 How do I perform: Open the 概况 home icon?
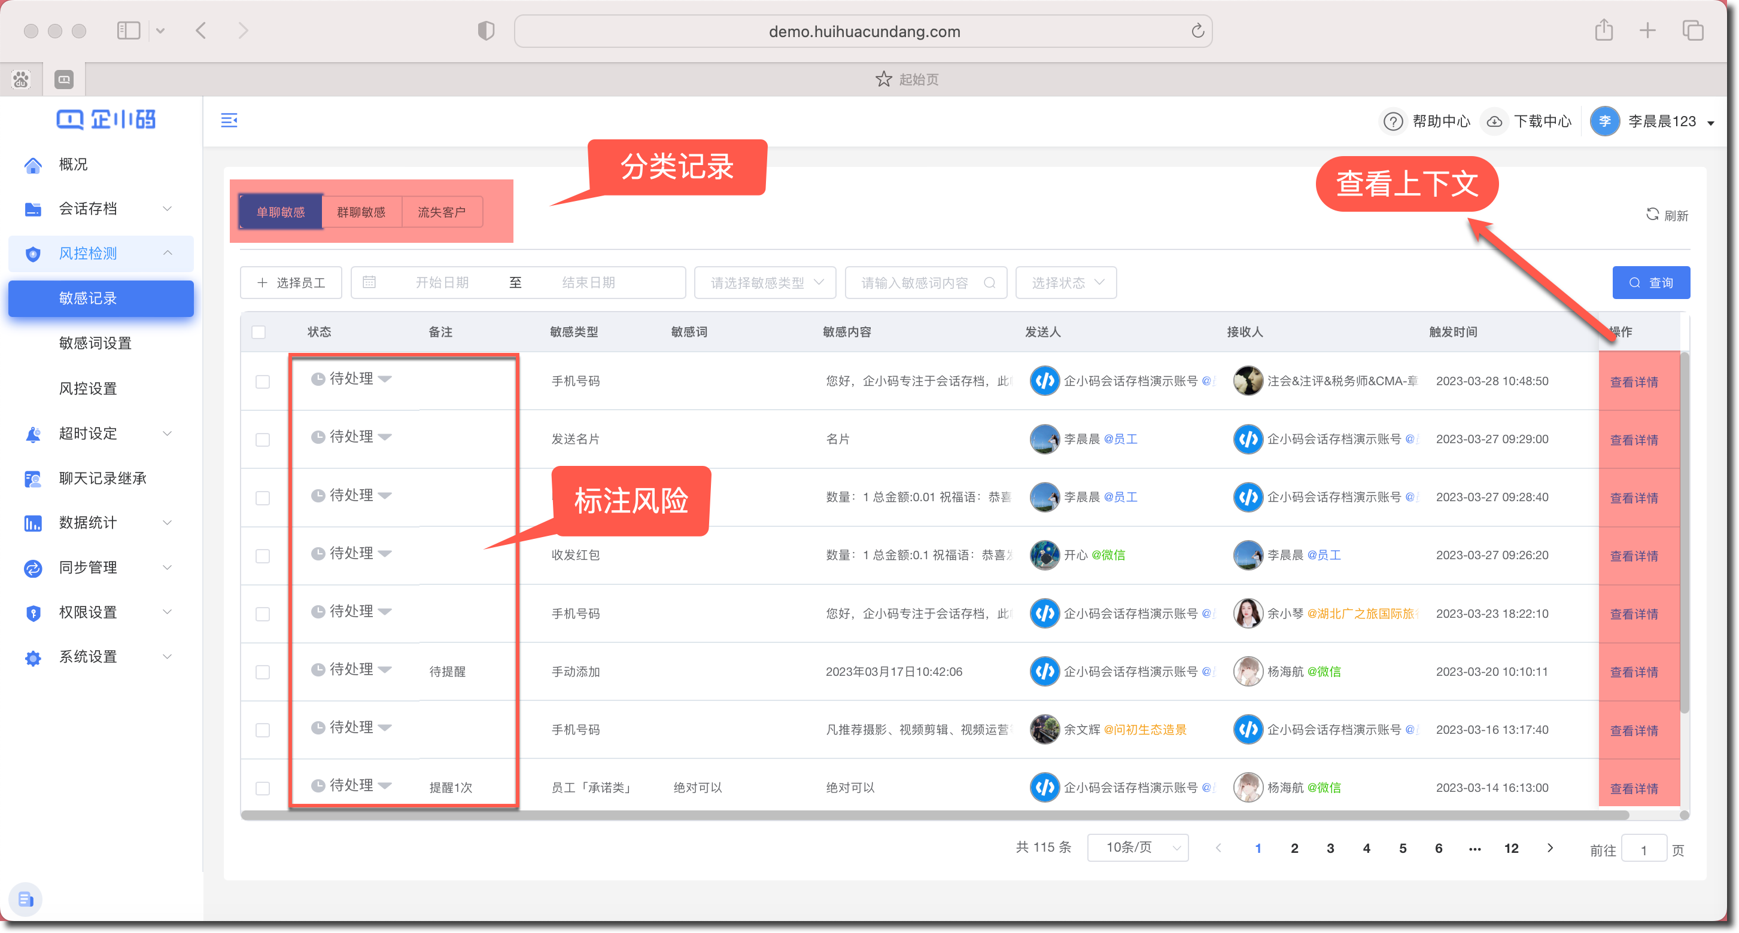[x=33, y=164]
